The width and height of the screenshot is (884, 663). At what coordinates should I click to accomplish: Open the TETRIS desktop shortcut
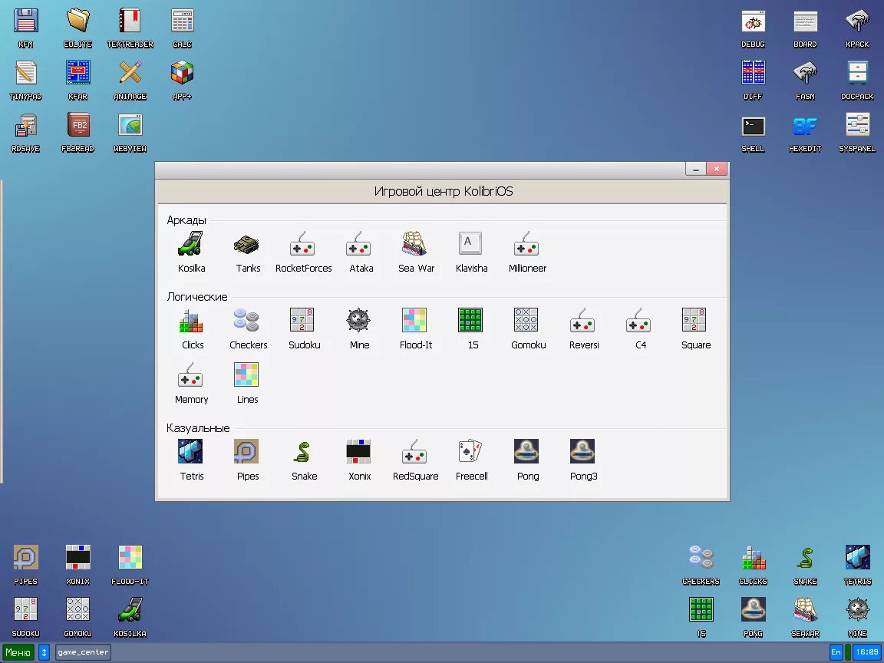(857, 565)
